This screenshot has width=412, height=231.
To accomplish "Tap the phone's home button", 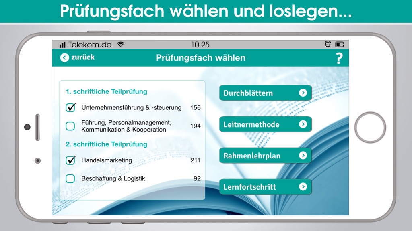I will [370, 128].
